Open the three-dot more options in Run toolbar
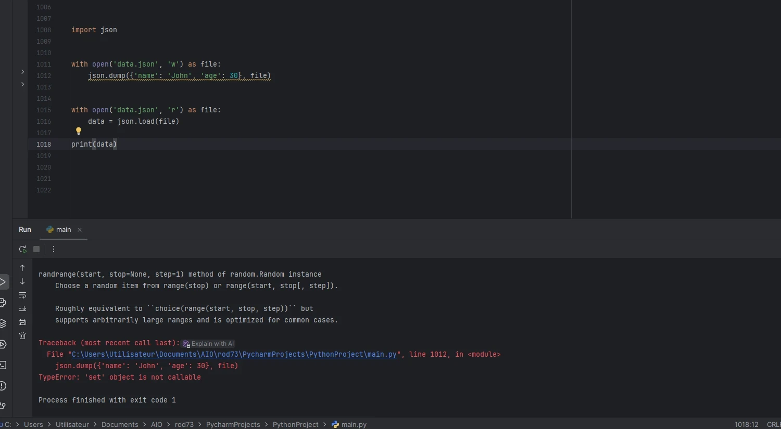Screen dimensions: 781x429 click(x=54, y=250)
